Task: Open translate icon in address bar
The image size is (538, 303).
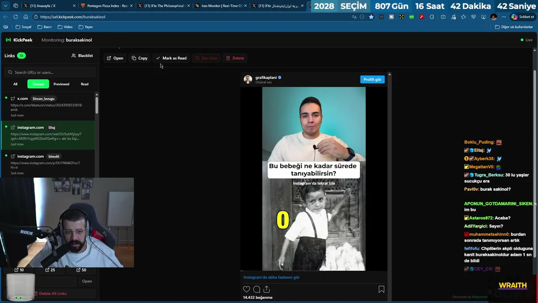Action: pos(354,17)
